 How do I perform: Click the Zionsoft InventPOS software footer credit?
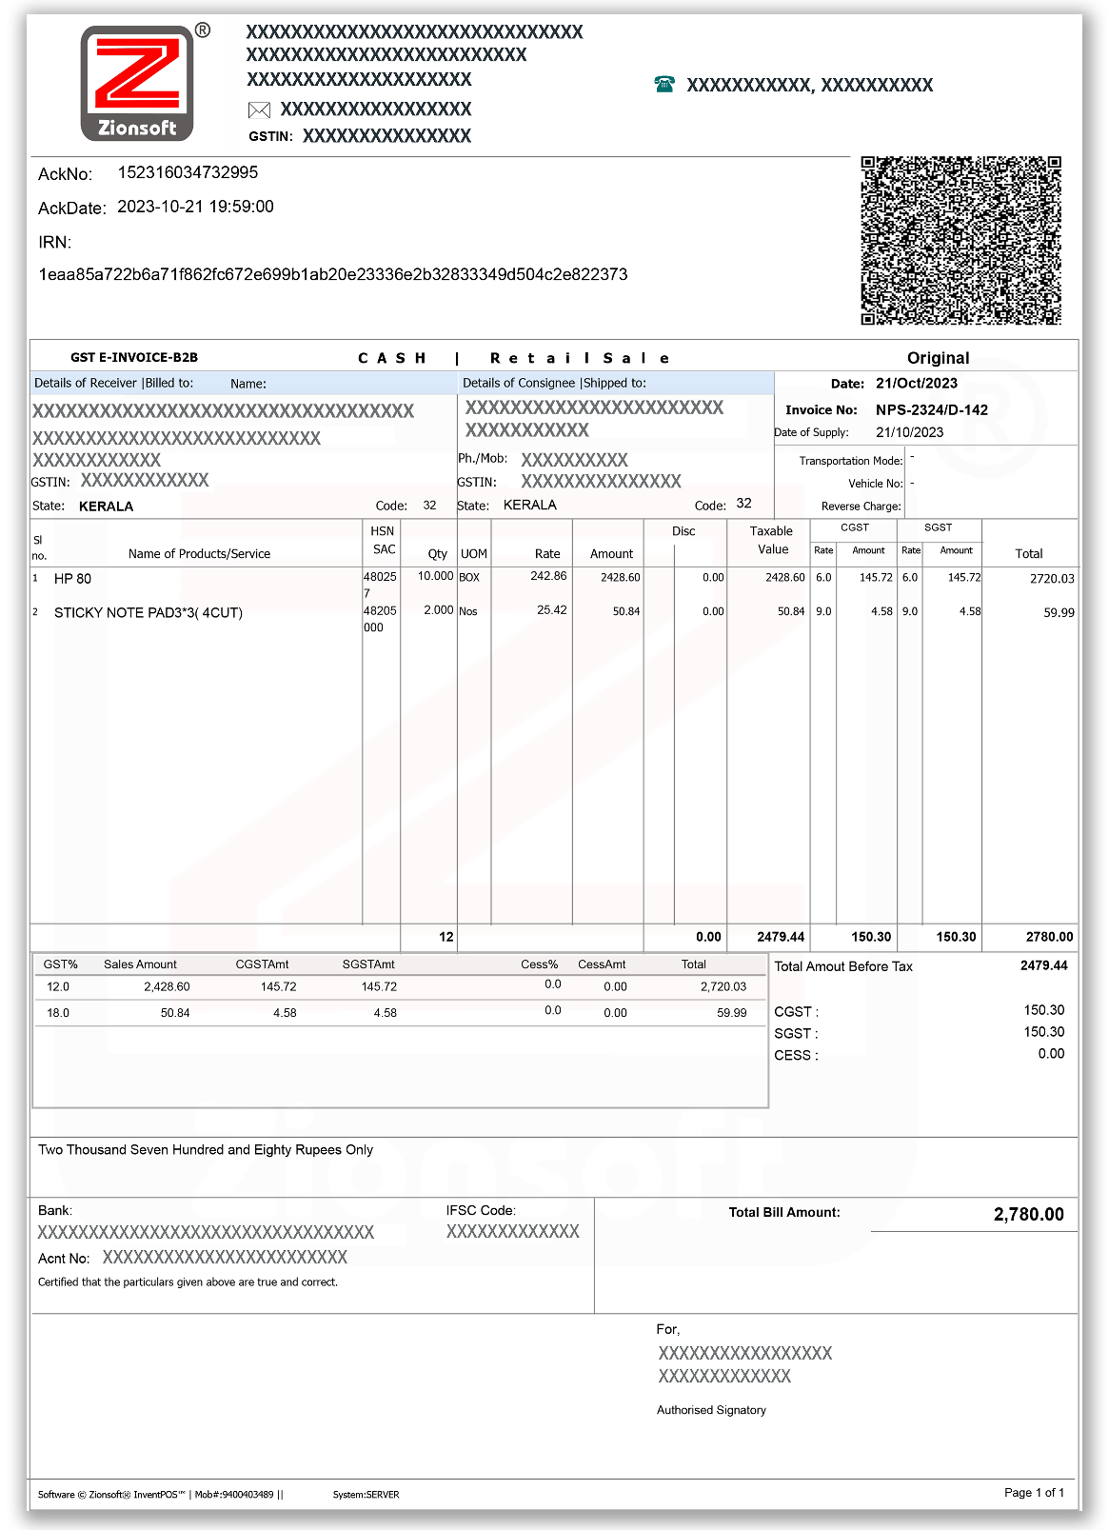pyautogui.click(x=161, y=1495)
